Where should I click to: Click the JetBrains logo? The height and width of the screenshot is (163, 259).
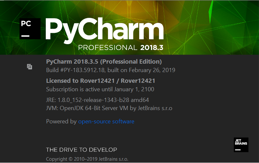coord(241,145)
